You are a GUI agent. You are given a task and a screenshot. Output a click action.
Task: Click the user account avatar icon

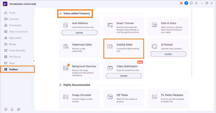pyautogui.click(x=186, y=3)
